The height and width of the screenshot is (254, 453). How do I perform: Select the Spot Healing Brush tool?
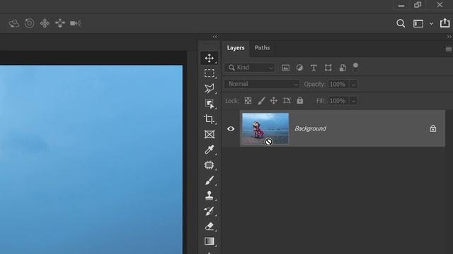[210, 165]
